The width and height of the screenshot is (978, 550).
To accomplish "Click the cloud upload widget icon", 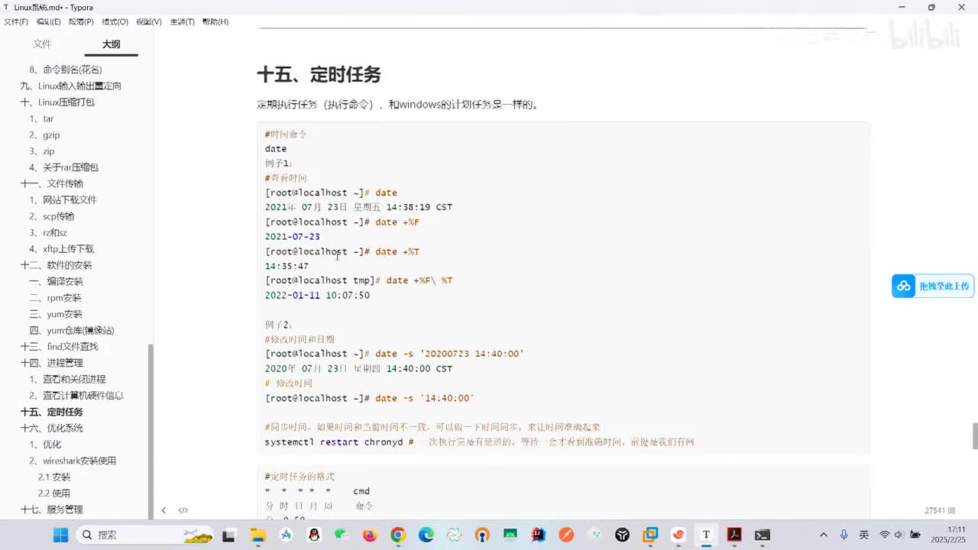I will tap(904, 286).
